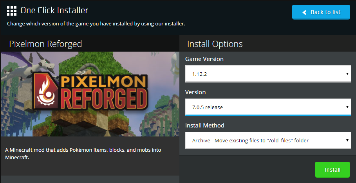Expand the 7.0.5 release Version selector
Viewport: 356px width, 183px height.
(x=268, y=107)
